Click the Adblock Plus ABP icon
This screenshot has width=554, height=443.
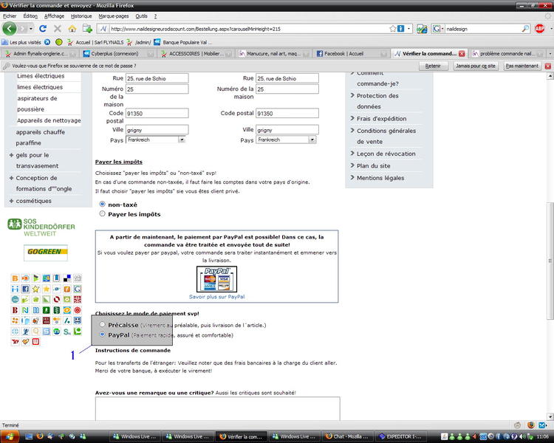coord(539,28)
